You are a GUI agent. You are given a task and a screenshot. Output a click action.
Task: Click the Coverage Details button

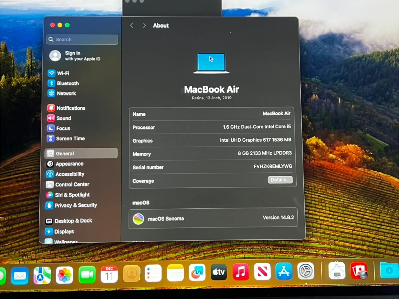[280, 180]
